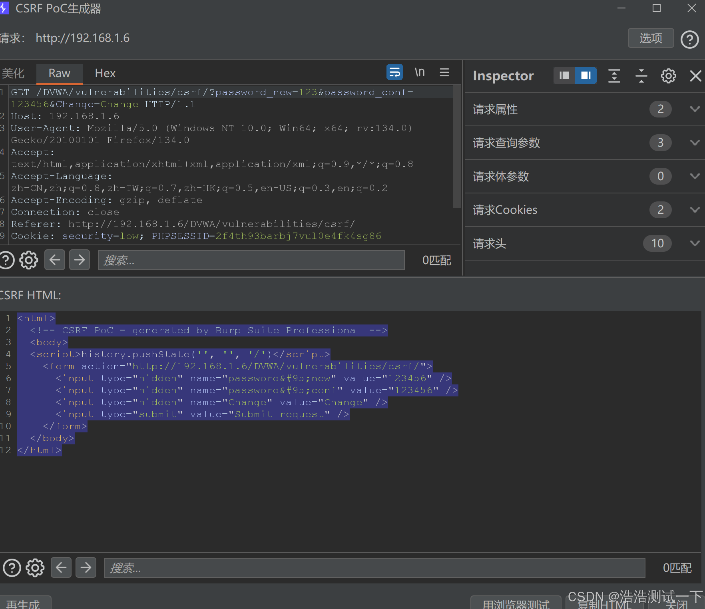Open the request editor hamburger menu
Viewport: 705px width, 609px height.
444,72
